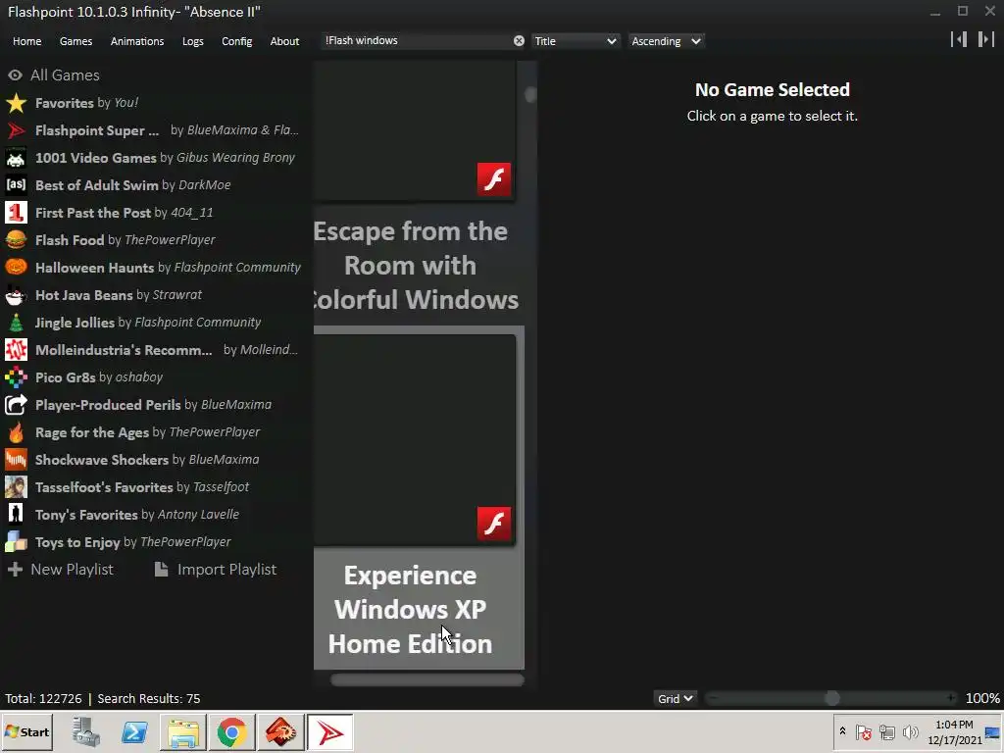The image size is (1004, 753).
Task: Open Server Manager taskbar icon
Action: [86, 731]
